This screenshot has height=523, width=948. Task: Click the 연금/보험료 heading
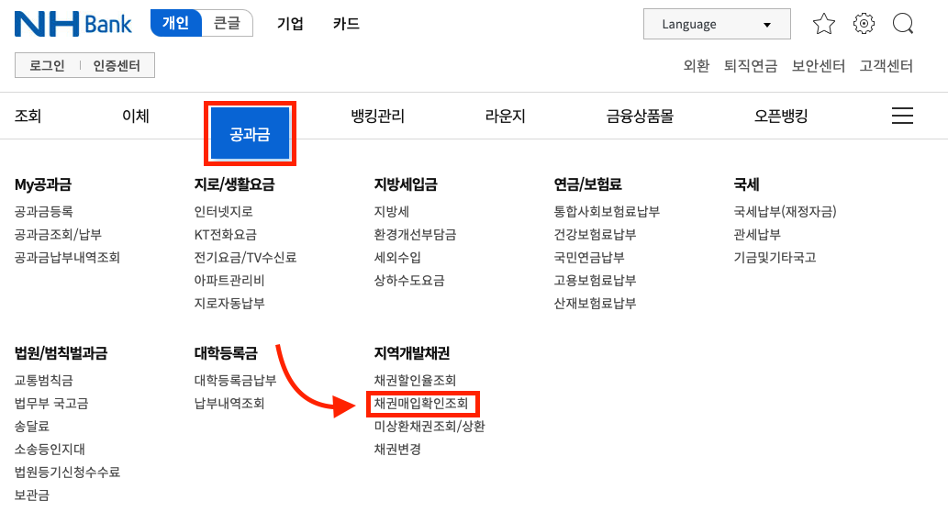tap(587, 184)
